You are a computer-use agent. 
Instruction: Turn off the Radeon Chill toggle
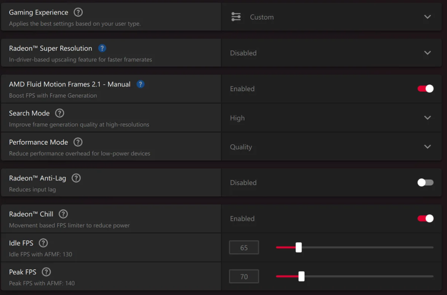pyautogui.click(x=425, y=219)
